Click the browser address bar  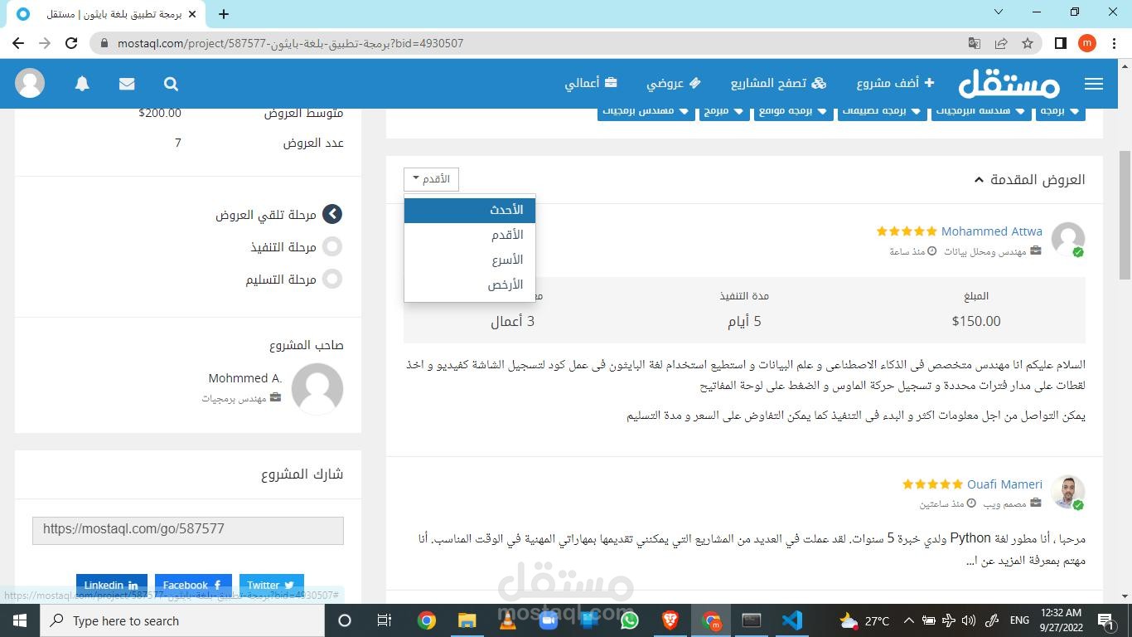(530, 43)
